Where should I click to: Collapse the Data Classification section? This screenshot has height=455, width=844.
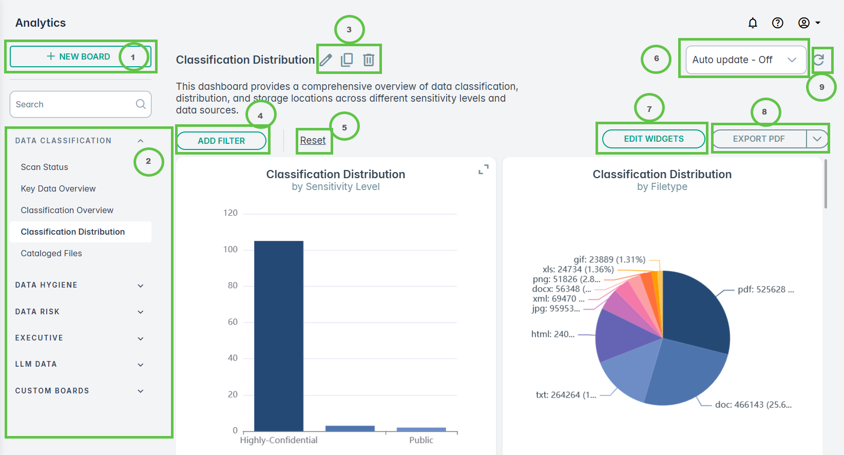coord(140,141)
